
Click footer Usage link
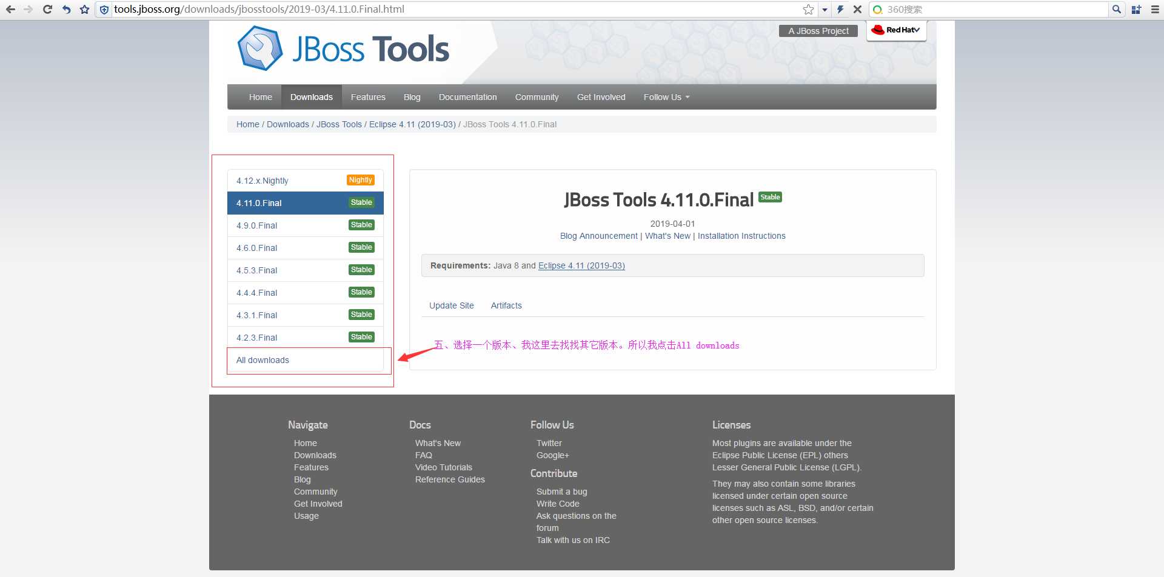[x=306, y=516]
